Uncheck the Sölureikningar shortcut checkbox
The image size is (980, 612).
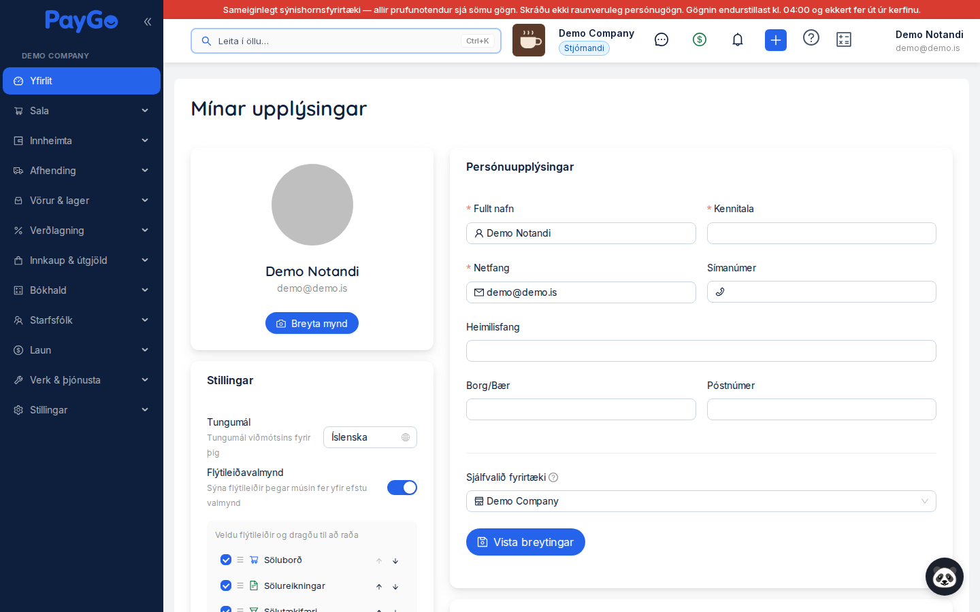coord(226,585)
